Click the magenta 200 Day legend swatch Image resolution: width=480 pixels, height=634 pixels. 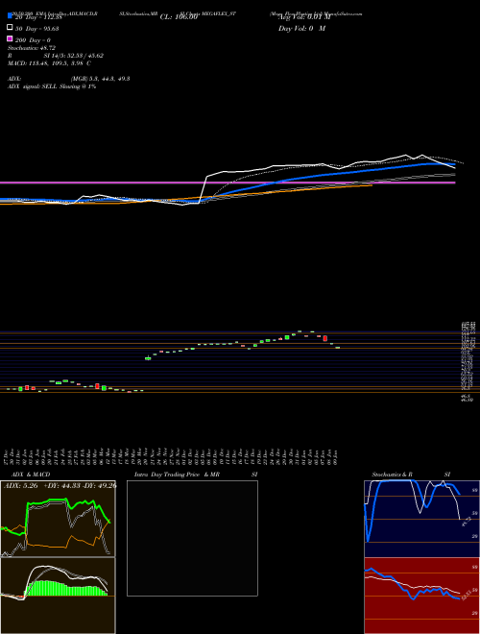pos(10,38)
